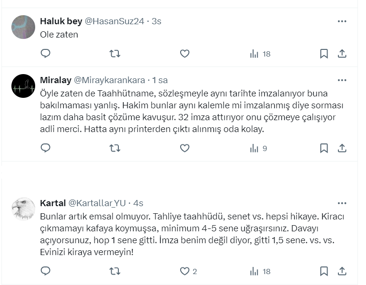
Task: Share Miralay's tweet
Action: (342, 148)
